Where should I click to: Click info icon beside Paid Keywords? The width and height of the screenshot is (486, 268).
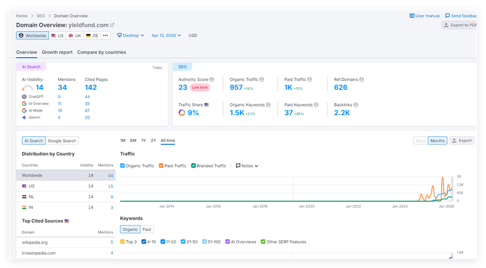(x=316, y=105)
